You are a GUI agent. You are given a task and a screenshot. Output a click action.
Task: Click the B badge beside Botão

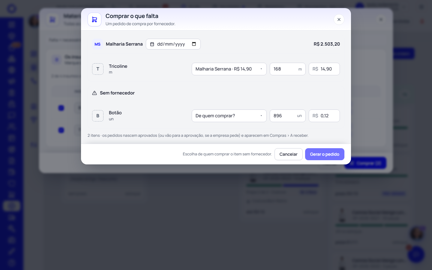click(98, 116)
